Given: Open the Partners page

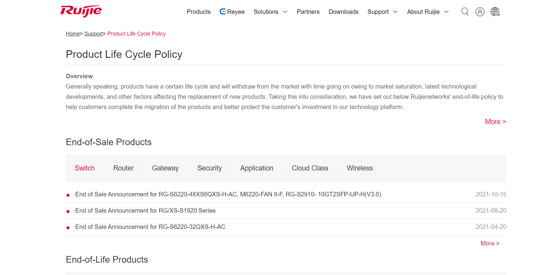Looking at the screenshot, I should pyautogui.click(x=308, y=12).
